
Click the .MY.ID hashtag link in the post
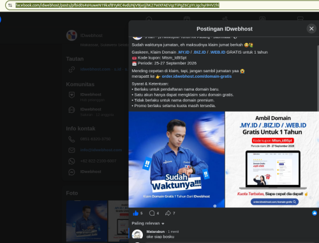(x=183, y=52)
